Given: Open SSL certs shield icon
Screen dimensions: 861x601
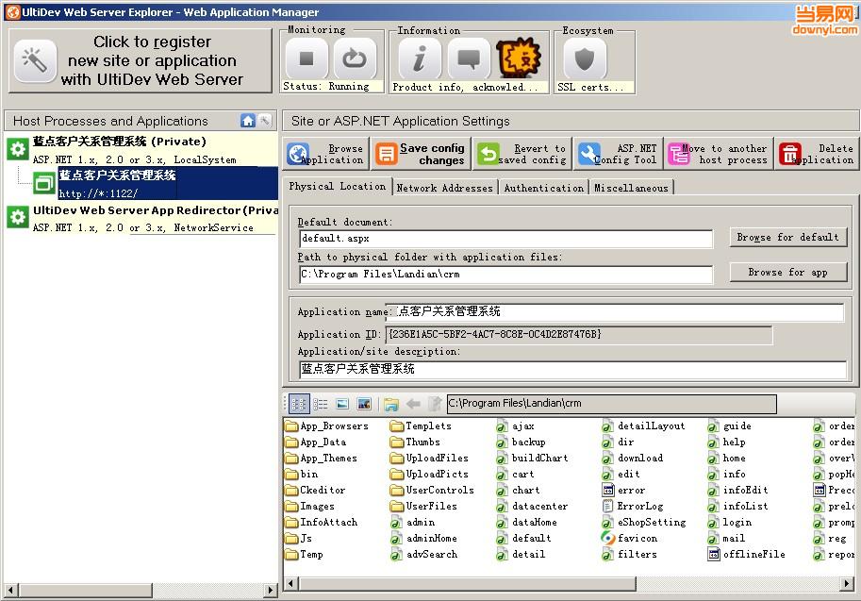Looking at the screenshot, I should coord(584,59).
